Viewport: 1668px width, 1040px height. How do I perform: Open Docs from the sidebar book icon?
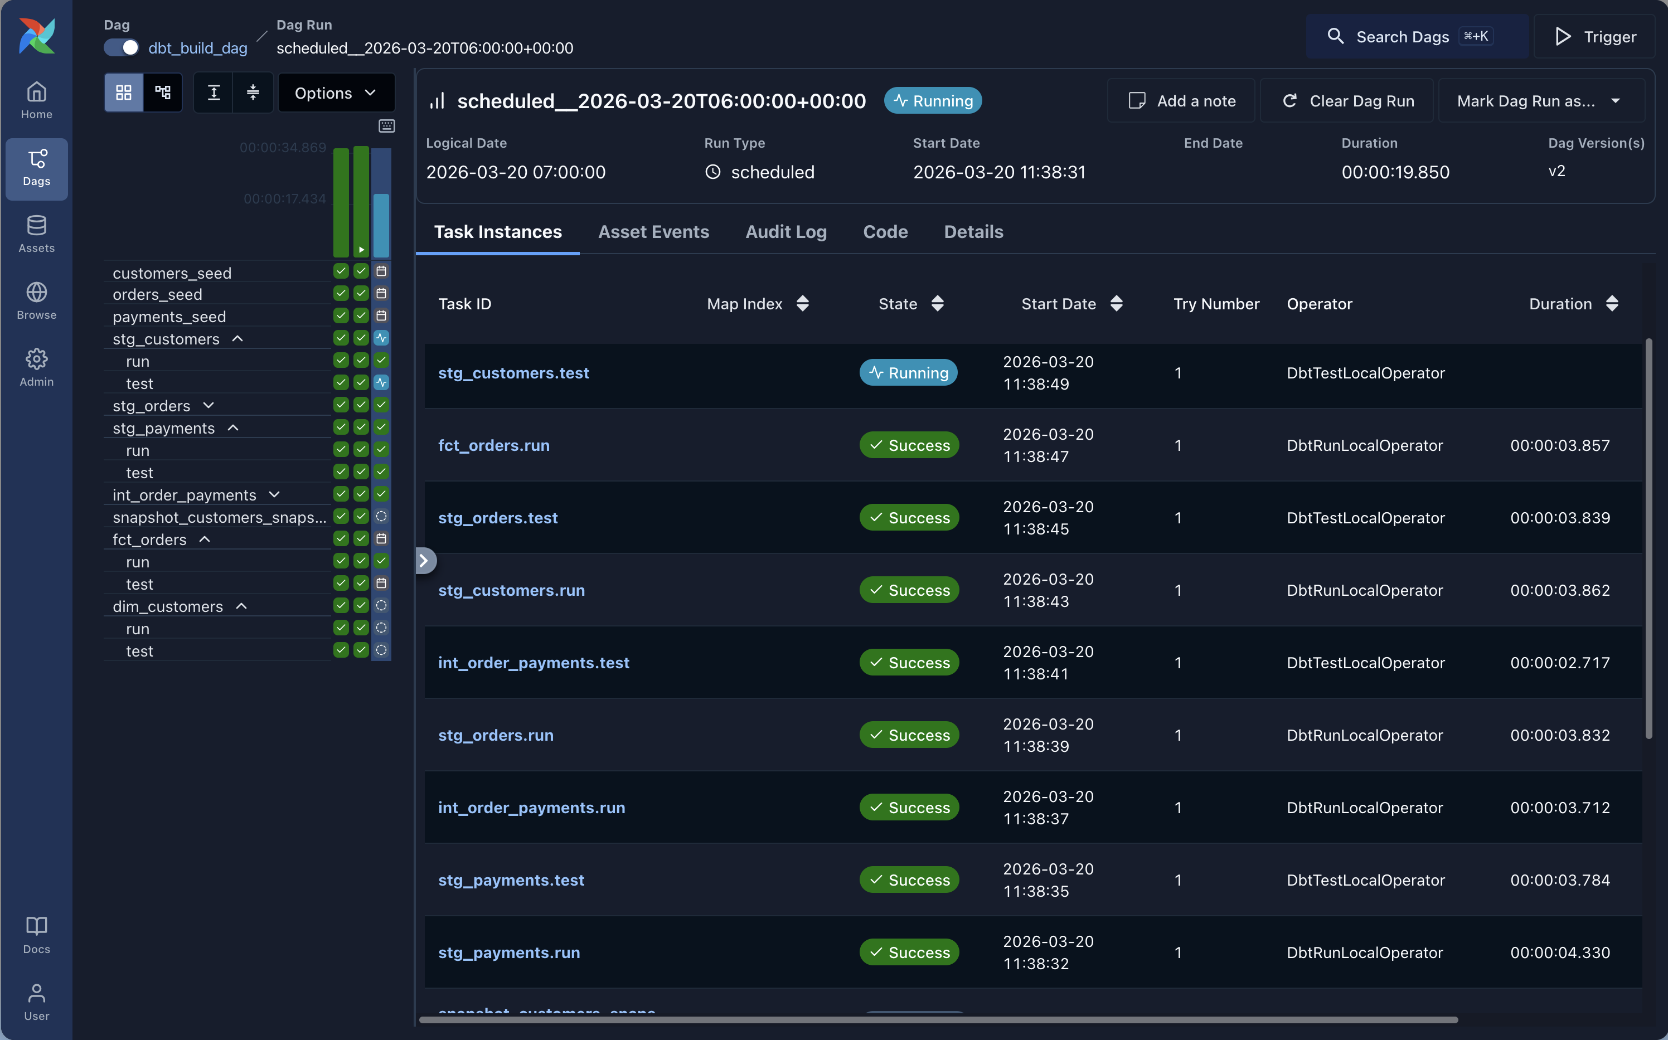point(36,934)
